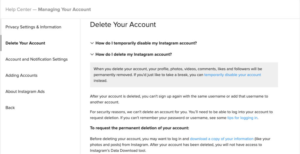This screenshot has width=300, height=154.
Task: Open 'tips for logging in' link
Action: click(x=242, y=118)
